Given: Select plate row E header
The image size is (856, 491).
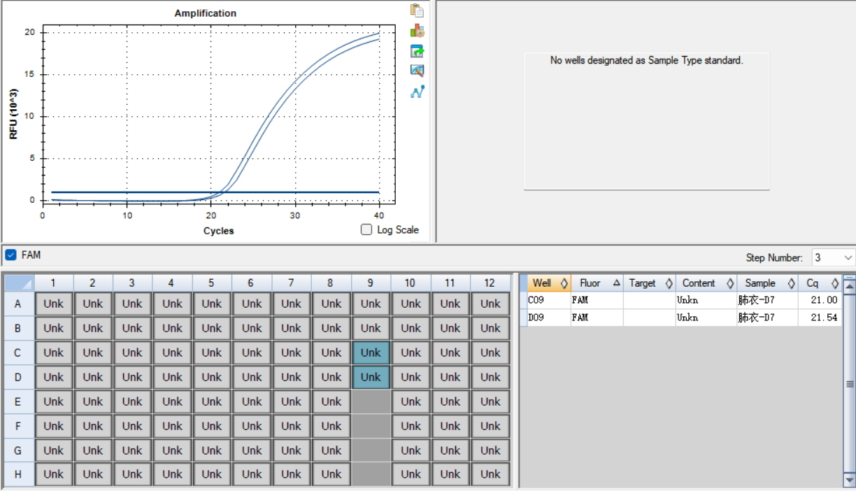Looking at the screenshot, I should [19, 401].
